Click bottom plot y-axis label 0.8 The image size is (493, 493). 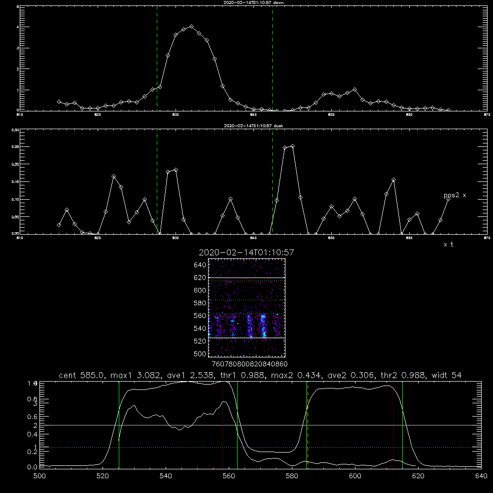pos(33,399)
